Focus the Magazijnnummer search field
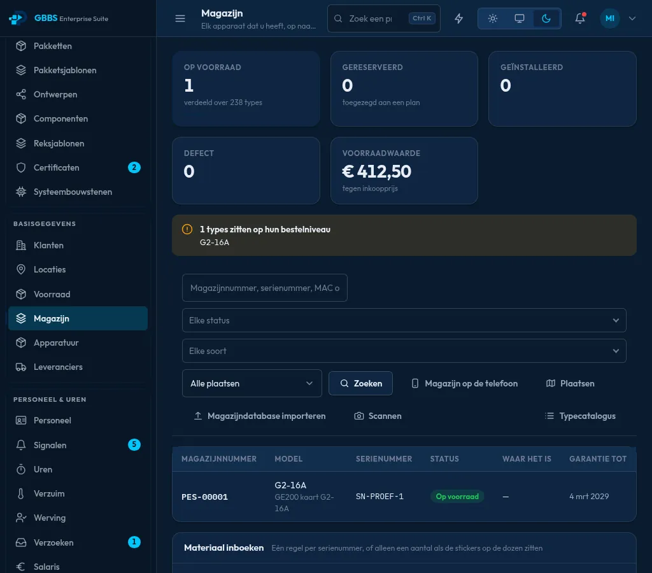Screen dimensions: 652x573 click(264, 288)
